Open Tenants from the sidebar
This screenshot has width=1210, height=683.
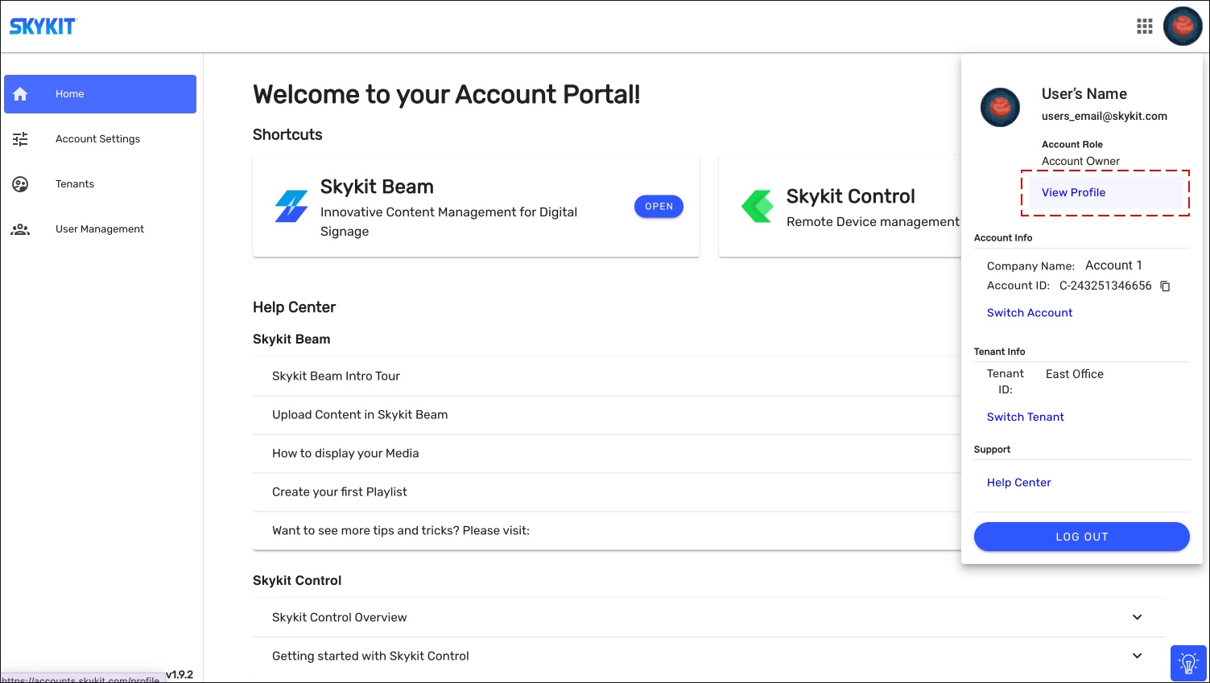click(x=100, y=184)
